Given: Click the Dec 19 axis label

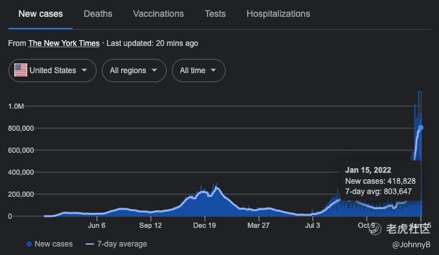Looking at the screenshot, I should (x=204, y=225).
